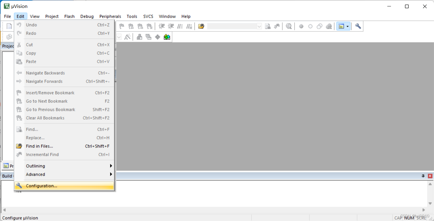Click Undo in the Edit menu
434x221 pixels.
click(x=64, y=25)
